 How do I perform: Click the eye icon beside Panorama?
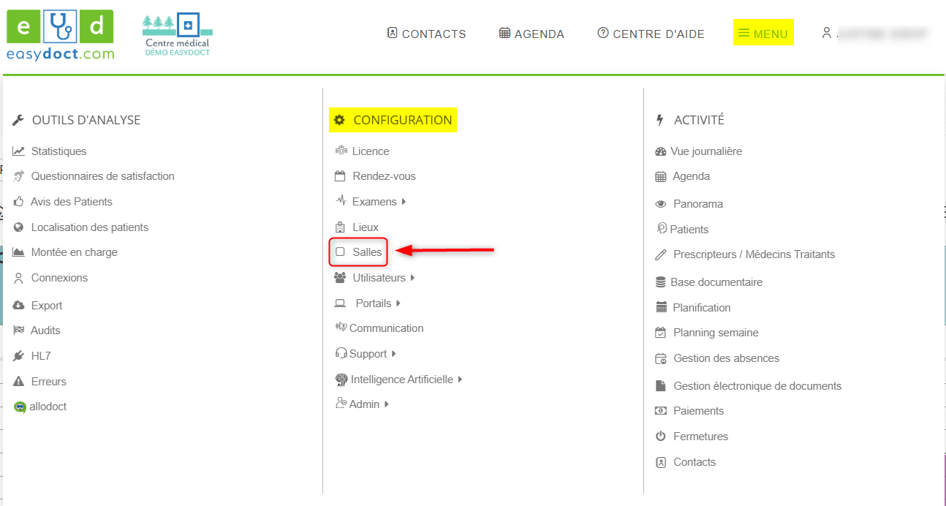point(661,204)
